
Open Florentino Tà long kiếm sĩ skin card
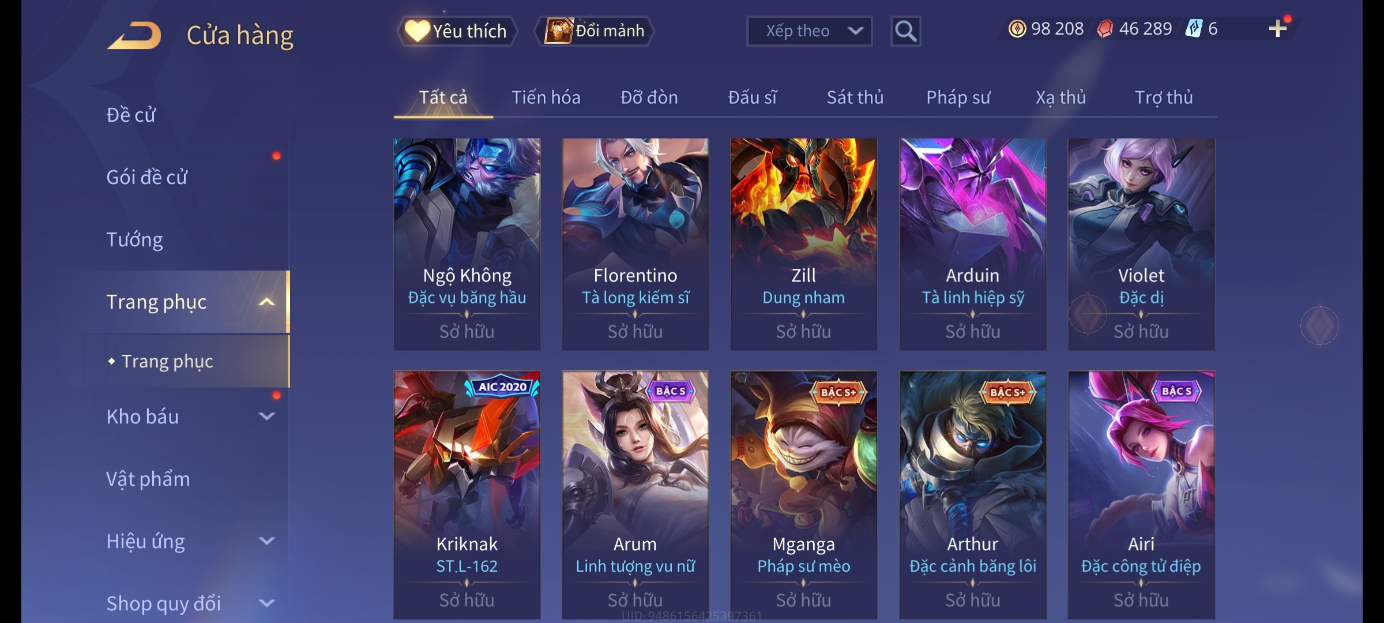click(x=635, y=244)
